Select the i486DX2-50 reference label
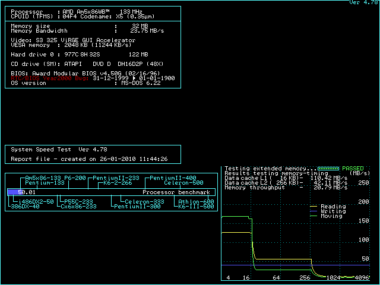 click(33, 202)
